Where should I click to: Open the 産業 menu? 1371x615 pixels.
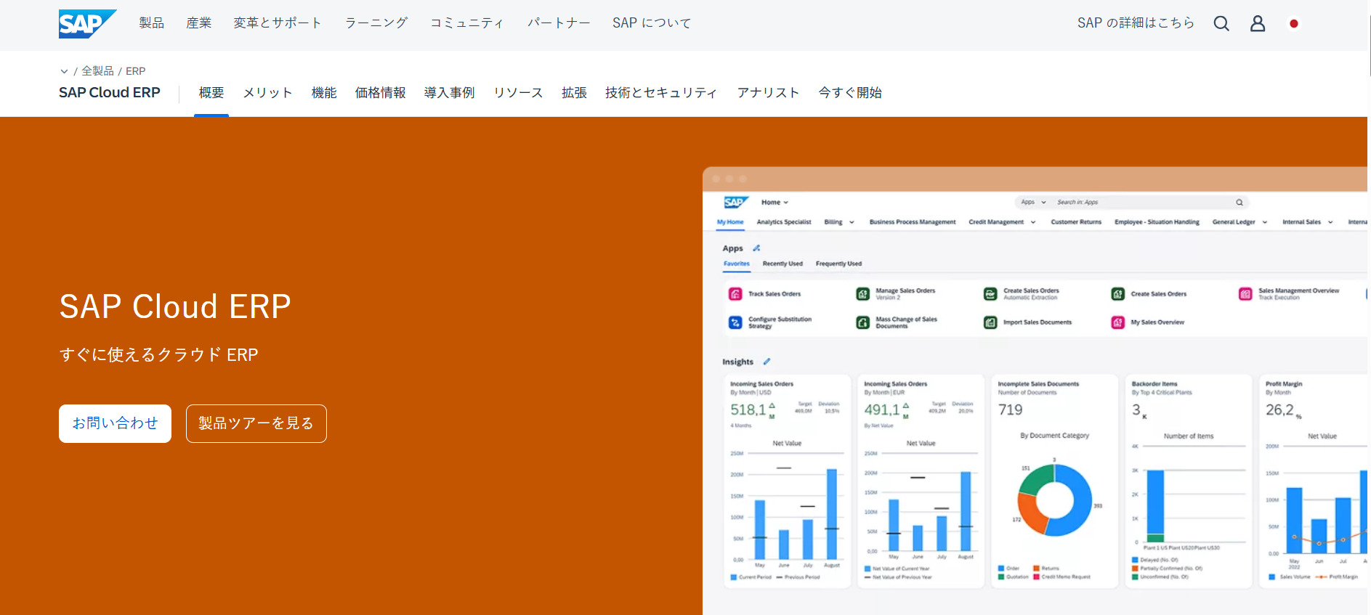199,23
